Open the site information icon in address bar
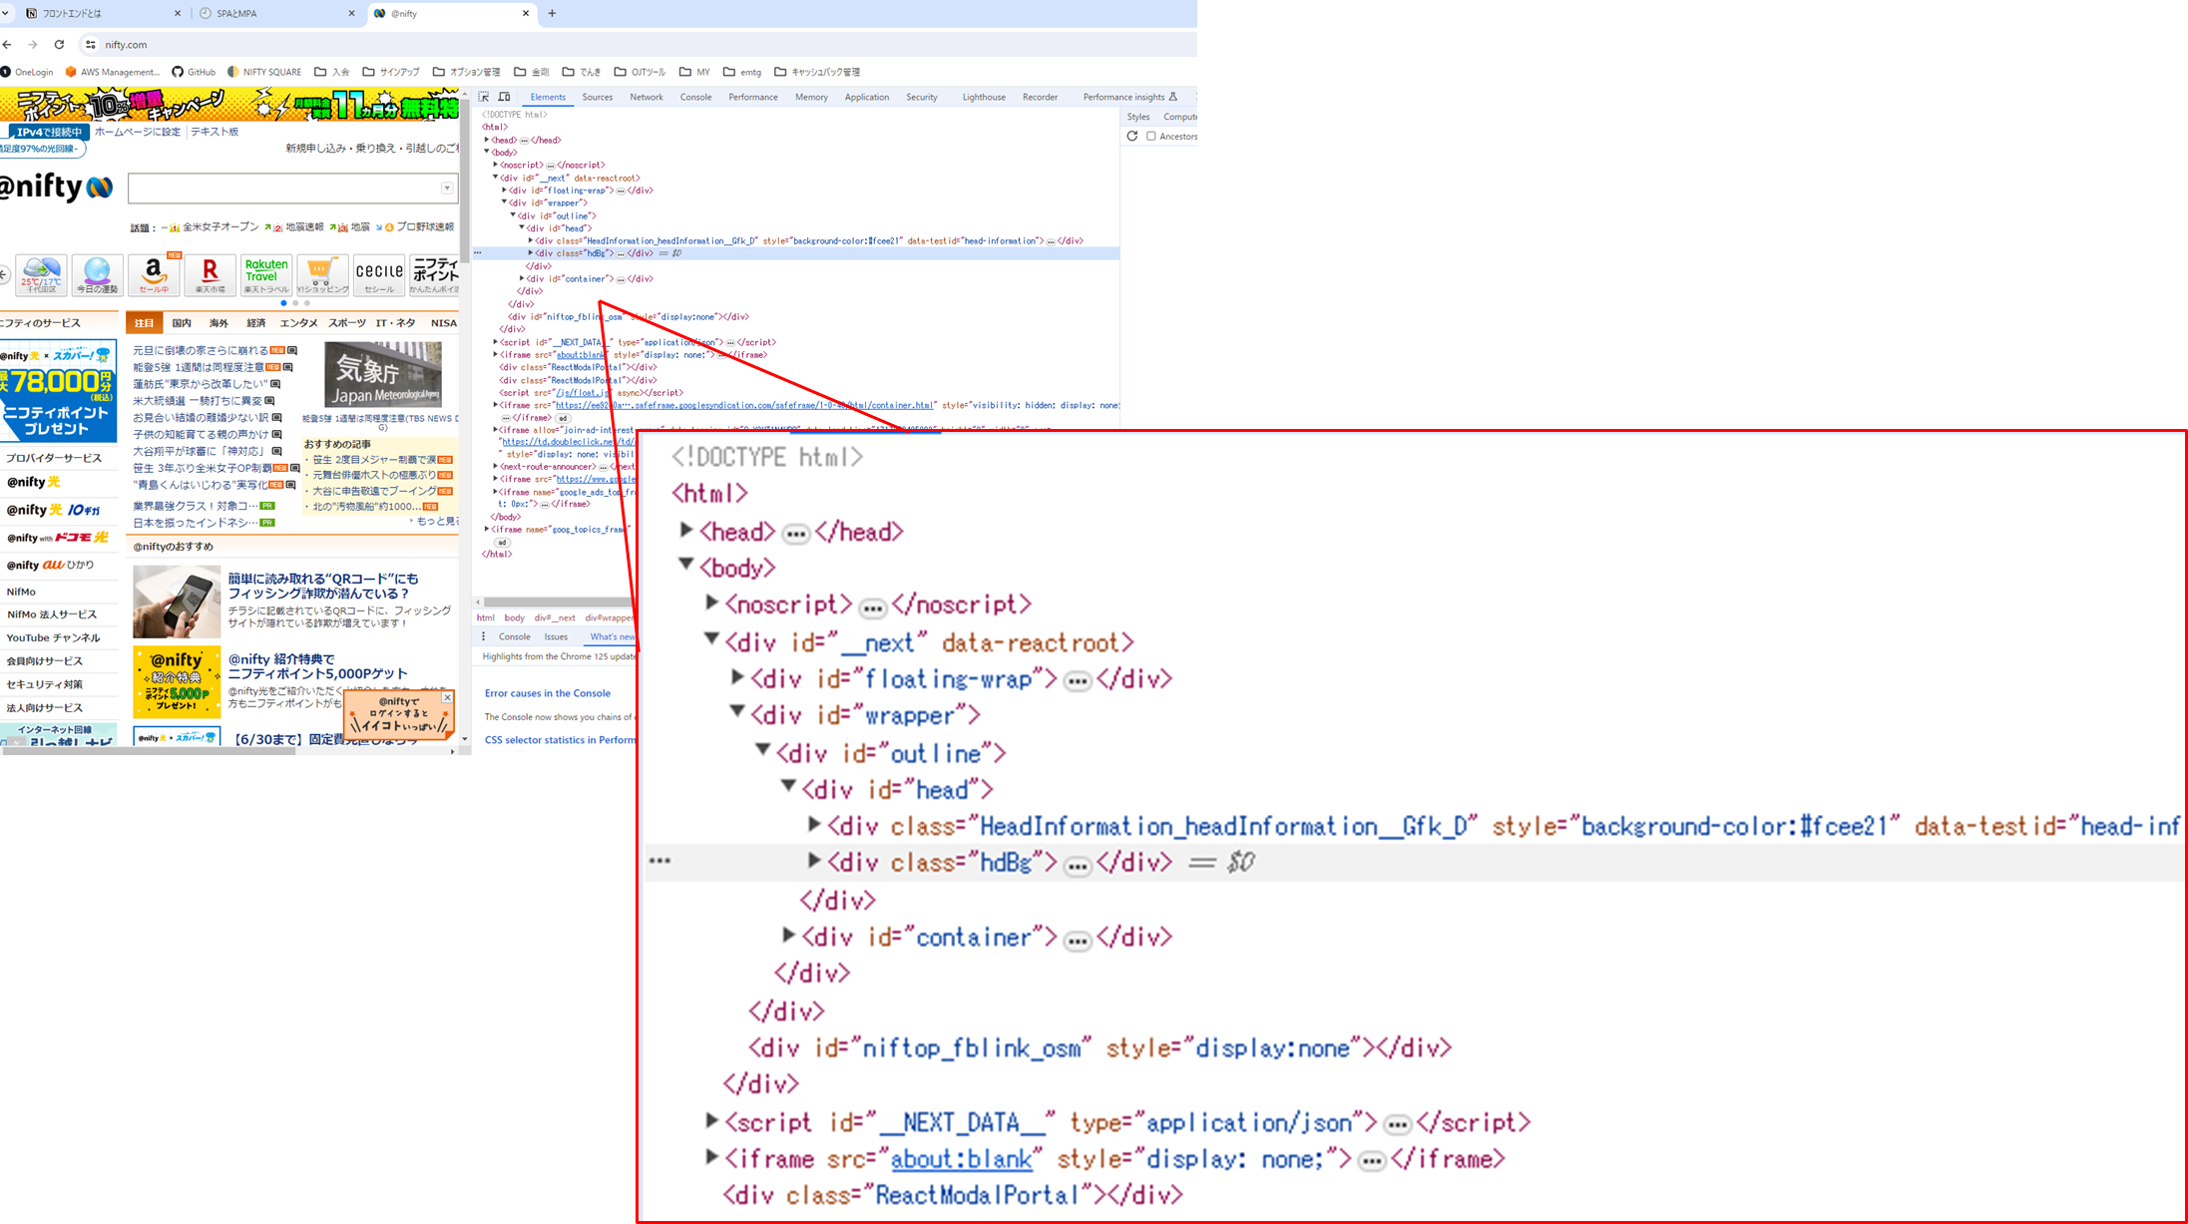 coord(91,45)
